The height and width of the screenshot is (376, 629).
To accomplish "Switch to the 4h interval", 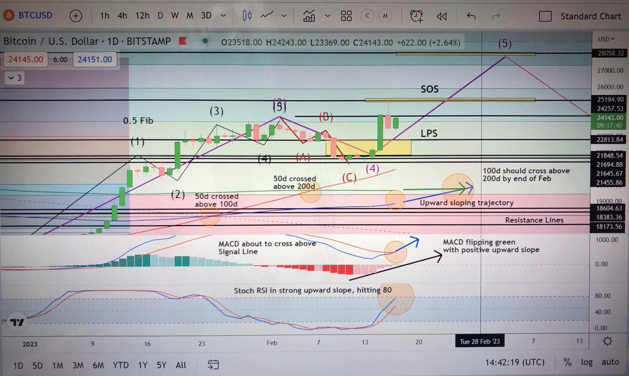I will coord(122,16).
